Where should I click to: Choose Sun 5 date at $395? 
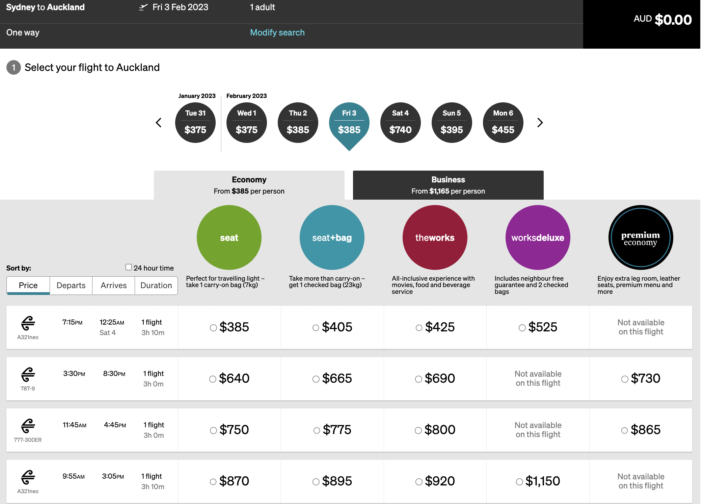452,123
